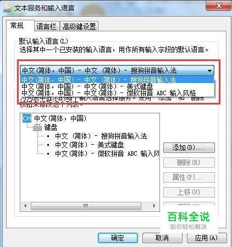Select 微软拼音 ABC tree entry
The width and height of the screenshot is (232, 247).
coord(107,153)
